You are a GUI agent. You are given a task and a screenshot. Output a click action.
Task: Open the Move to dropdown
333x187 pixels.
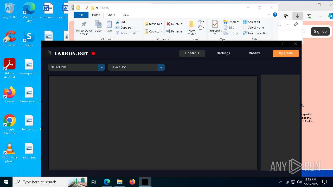click(x=153, y=24)
